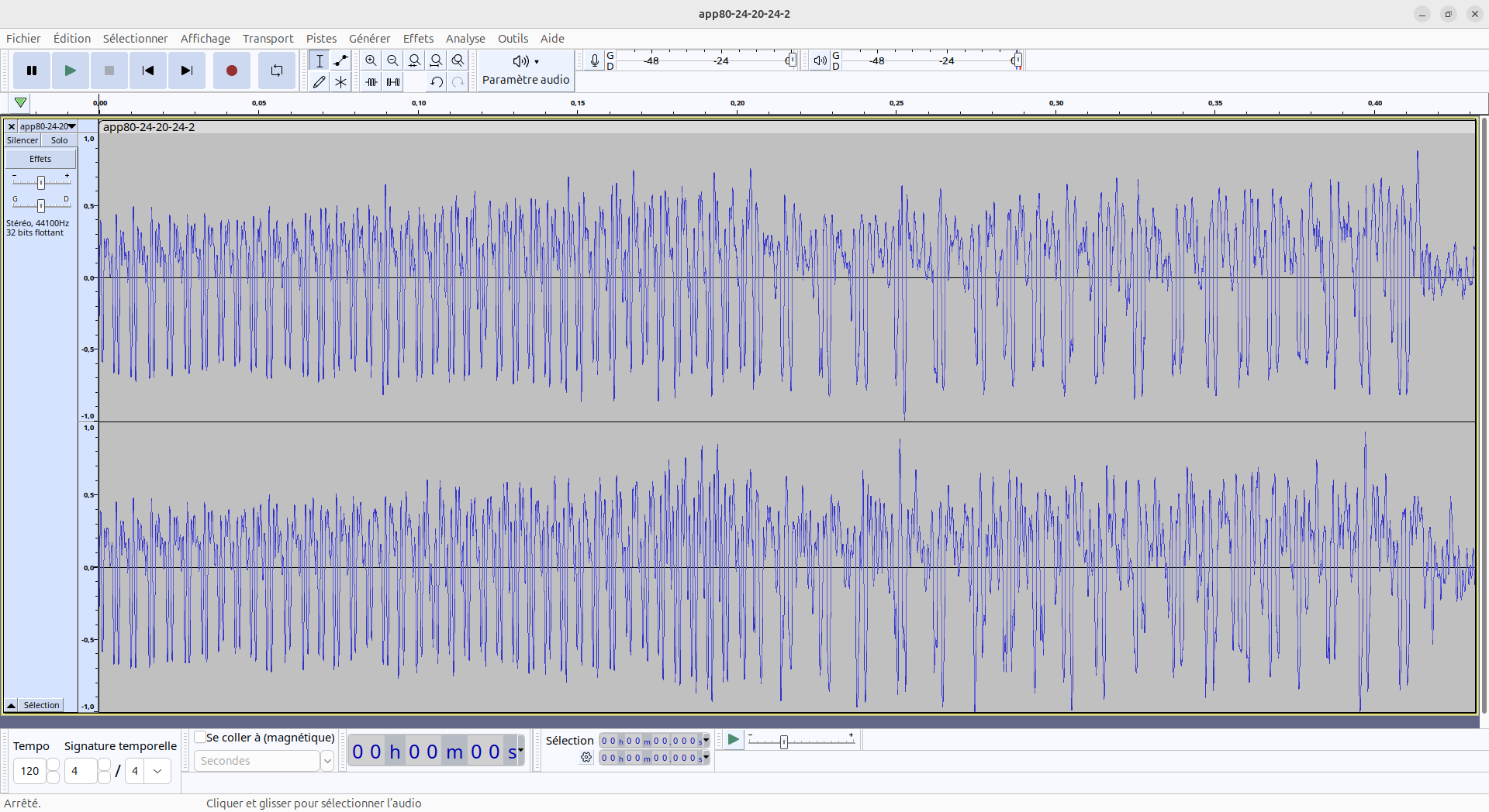This screenshot has height=812, width=1489.
Task: Open the Générer menu
Action: 369,39
